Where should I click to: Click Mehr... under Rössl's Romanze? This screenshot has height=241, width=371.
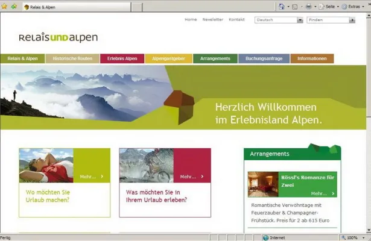click(x=323, y=193)
